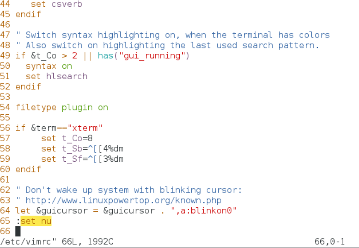359x248 pixels.
Task: Click 'set hlsearch' on line 51
Action: coord(57,76)
